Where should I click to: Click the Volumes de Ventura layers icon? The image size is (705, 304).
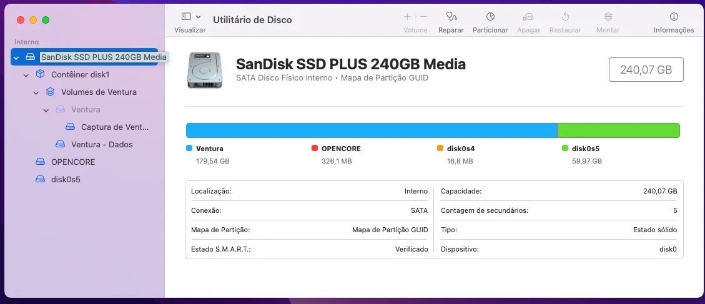tap(50, 92)
